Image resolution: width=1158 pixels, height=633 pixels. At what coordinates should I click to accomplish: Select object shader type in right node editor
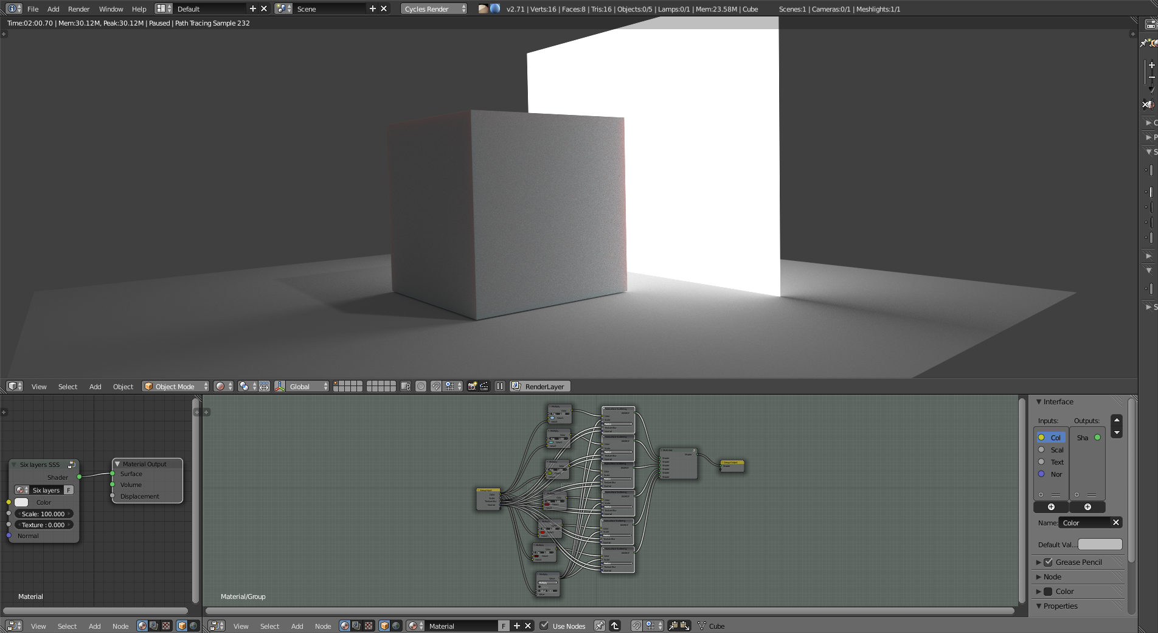pos(384,626)
